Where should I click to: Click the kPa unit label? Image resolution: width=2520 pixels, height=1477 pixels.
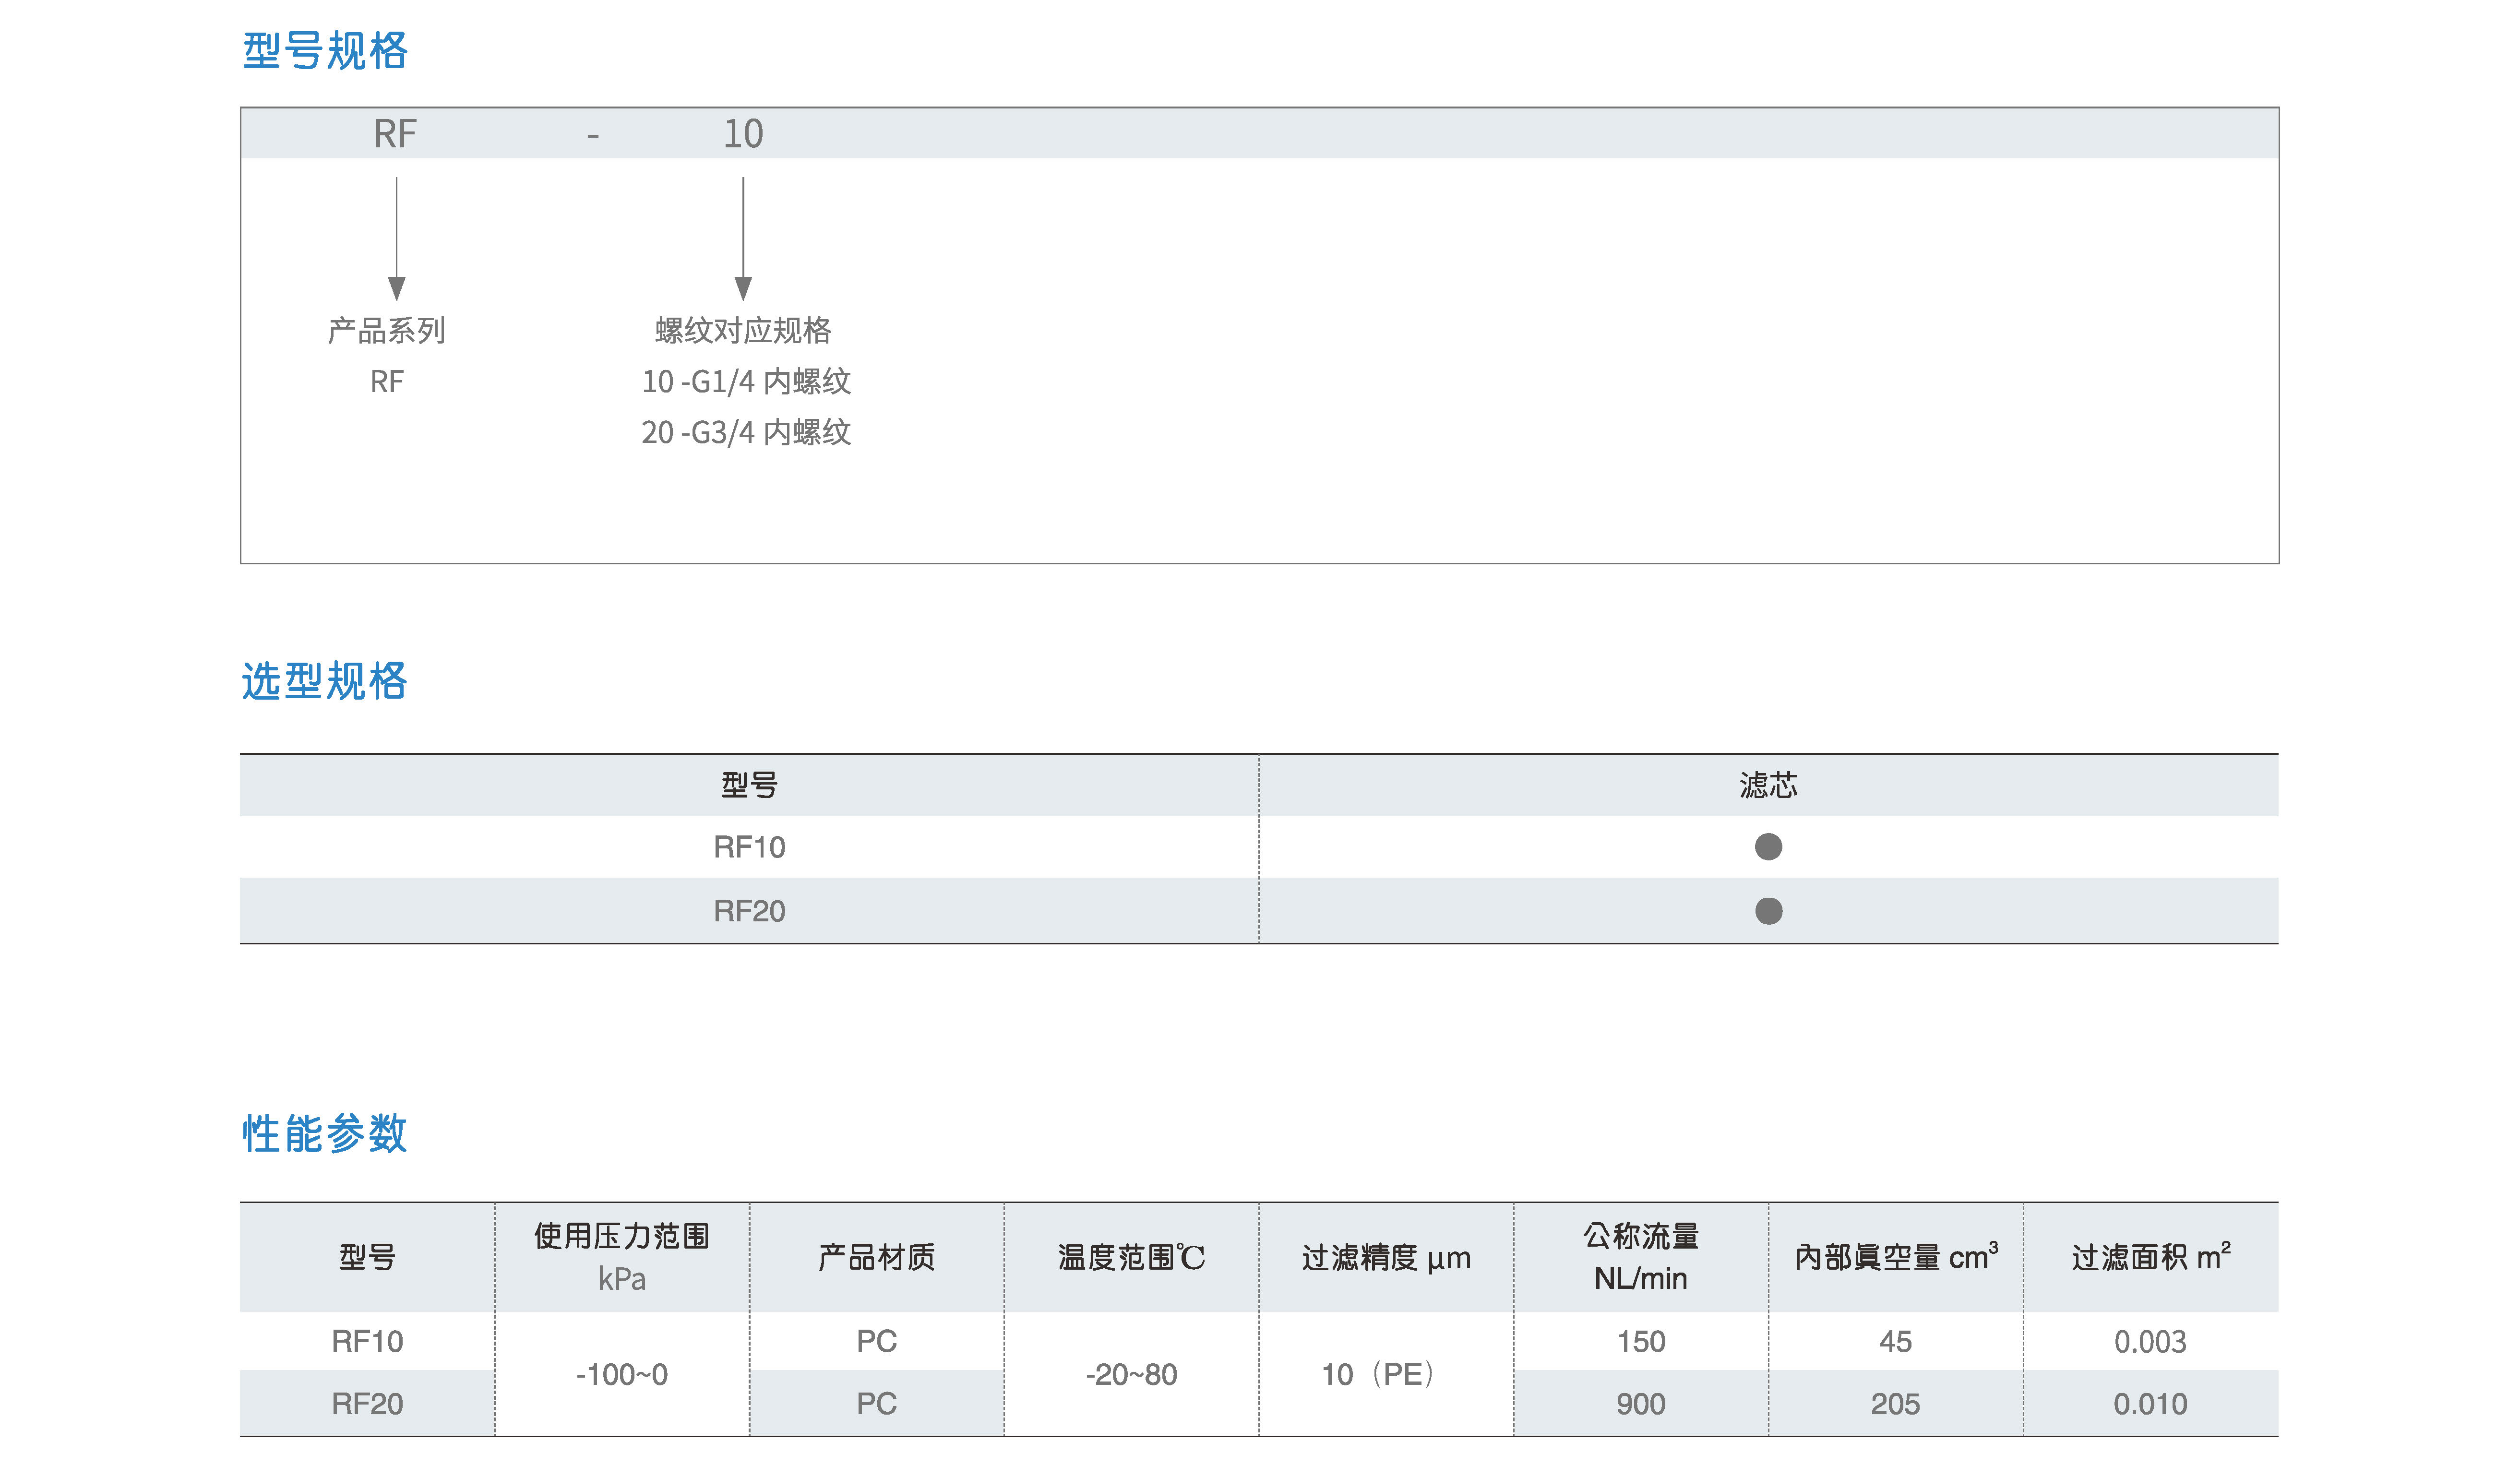point(622,1279)
